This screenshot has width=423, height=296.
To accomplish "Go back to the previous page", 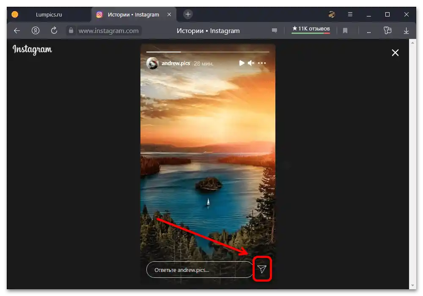I will tap(17, 31).
